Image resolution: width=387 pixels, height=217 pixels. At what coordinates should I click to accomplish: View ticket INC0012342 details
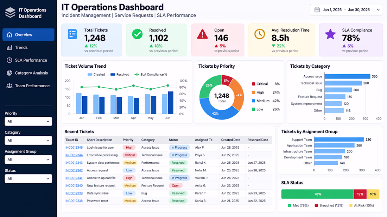(x=74, y=170)
